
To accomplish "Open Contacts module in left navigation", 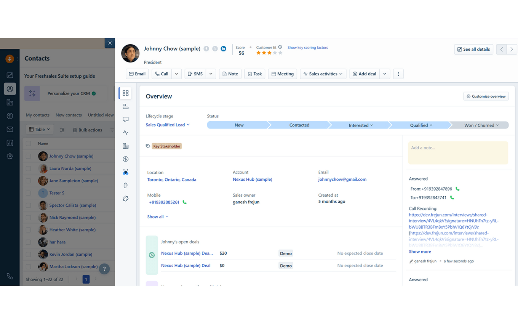I will (10, 89).
